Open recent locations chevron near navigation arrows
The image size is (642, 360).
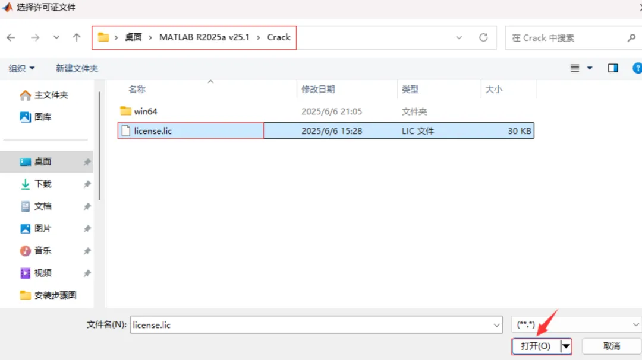pyautogui.click(x=56, y=37)
